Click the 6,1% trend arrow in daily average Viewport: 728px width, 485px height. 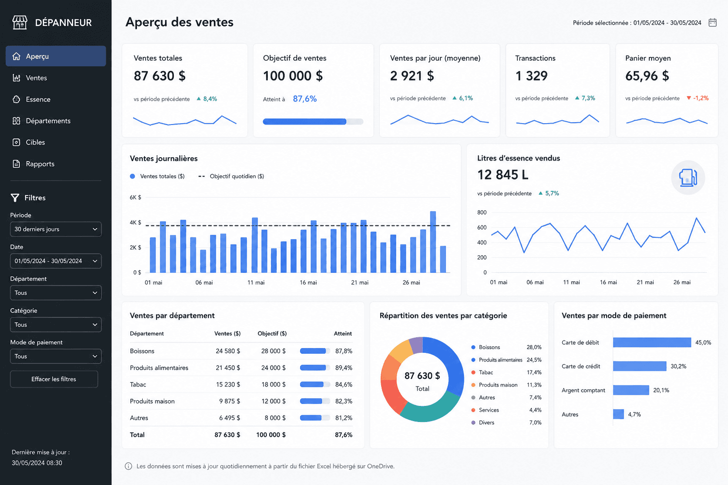pos(455,98)
